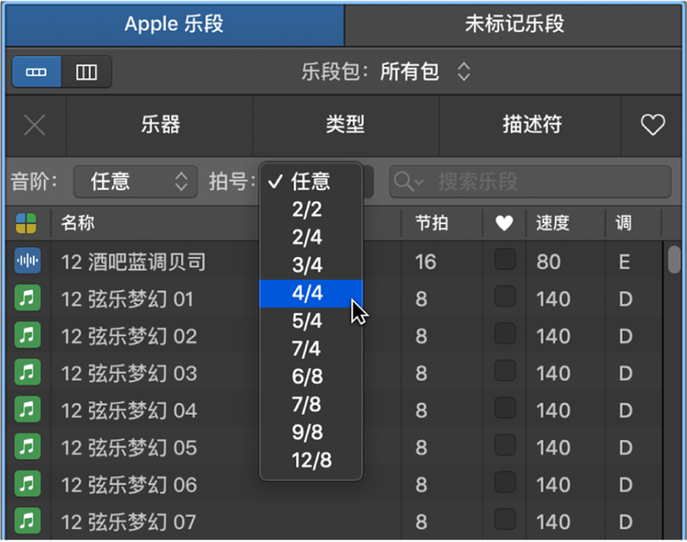This screenshot has height=542, width=687.
Task: Switch to button grid view mode
Action: point(36,72)
